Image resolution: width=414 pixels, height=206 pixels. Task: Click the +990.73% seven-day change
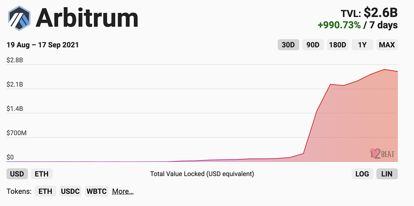(339, 25)
